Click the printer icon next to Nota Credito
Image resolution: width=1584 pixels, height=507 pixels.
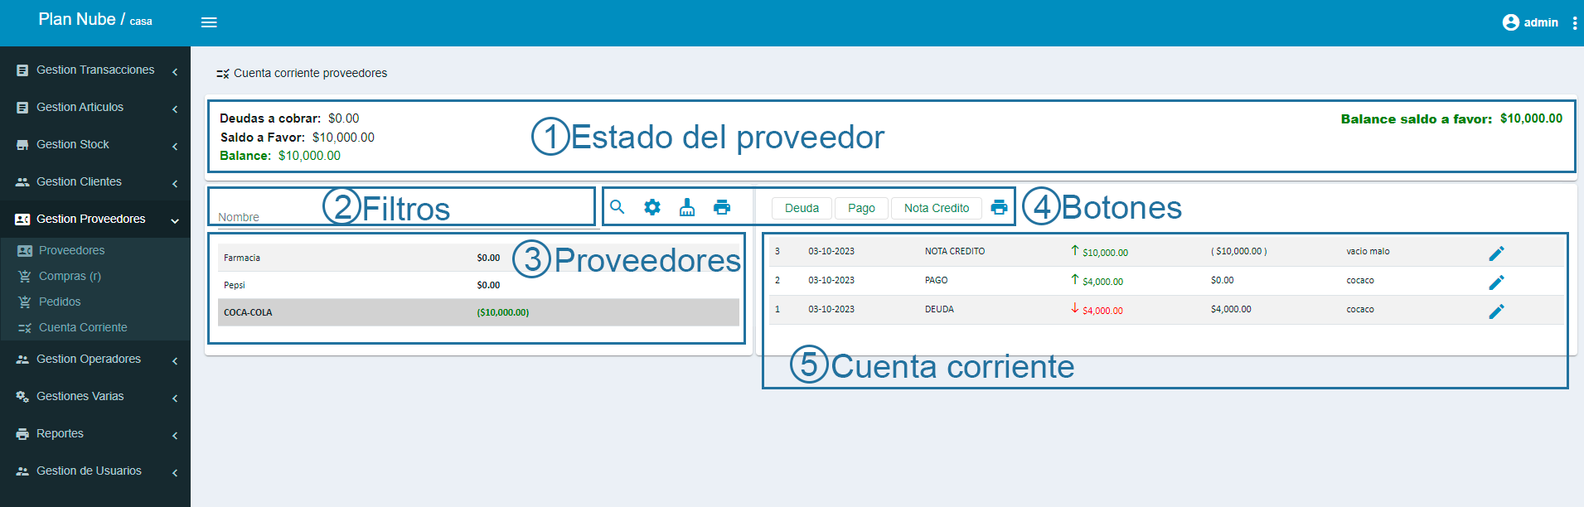(999, 207)
